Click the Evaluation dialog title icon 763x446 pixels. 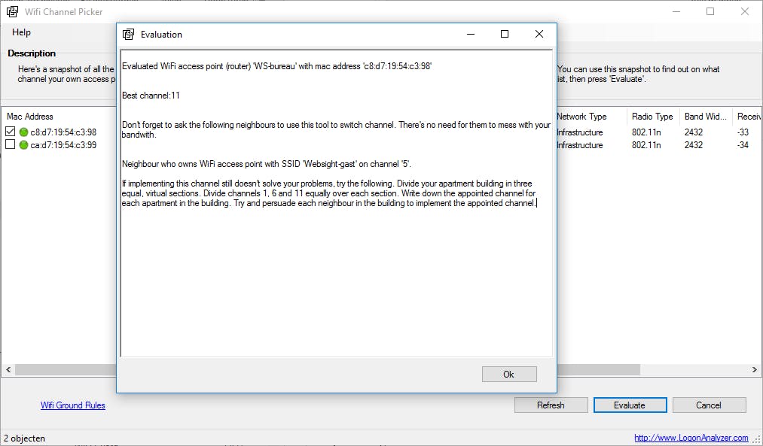tap(129, 35)
